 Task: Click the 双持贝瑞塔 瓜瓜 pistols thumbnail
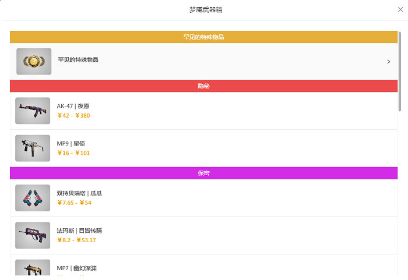(x=33, y=198)
